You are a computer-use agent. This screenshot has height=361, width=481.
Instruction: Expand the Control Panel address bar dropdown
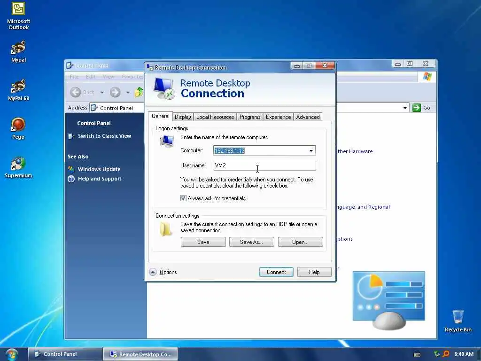(405, 108)
